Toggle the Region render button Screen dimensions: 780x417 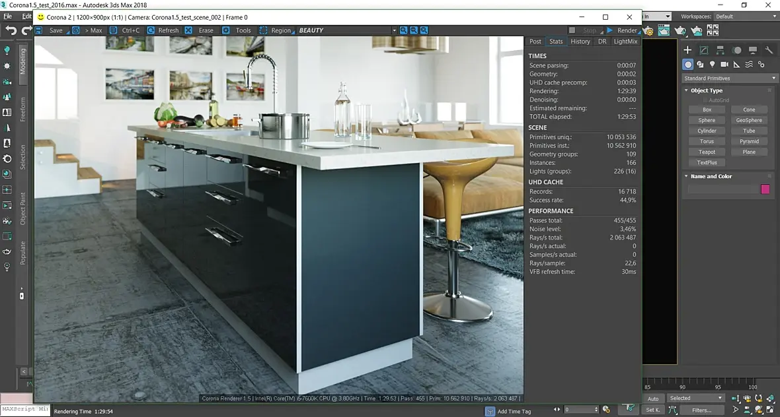pos(276,30)
